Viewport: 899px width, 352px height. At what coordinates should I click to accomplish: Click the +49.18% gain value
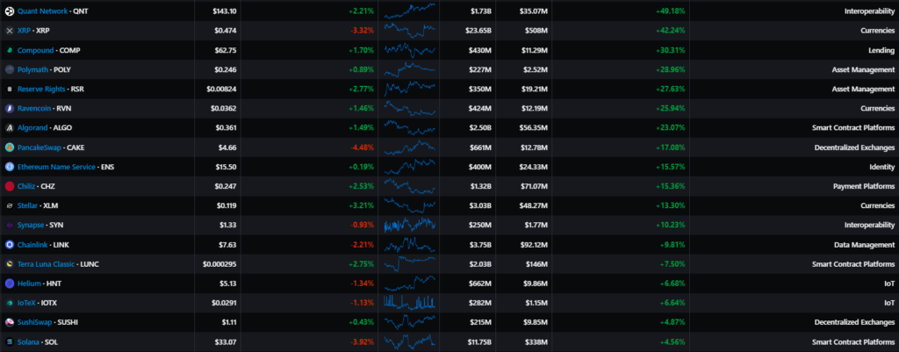(x=670, y=11)
